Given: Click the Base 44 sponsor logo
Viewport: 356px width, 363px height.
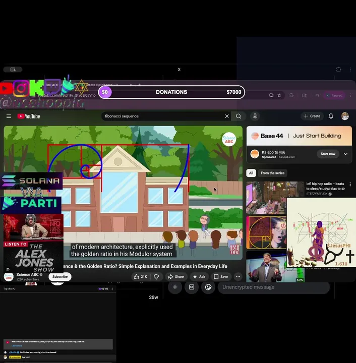Looking at the screenshot, I should click(x=255, y=154).
